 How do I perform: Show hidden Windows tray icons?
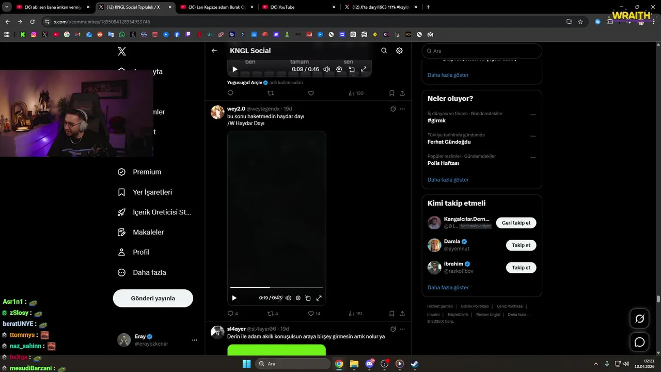(595, 364)
